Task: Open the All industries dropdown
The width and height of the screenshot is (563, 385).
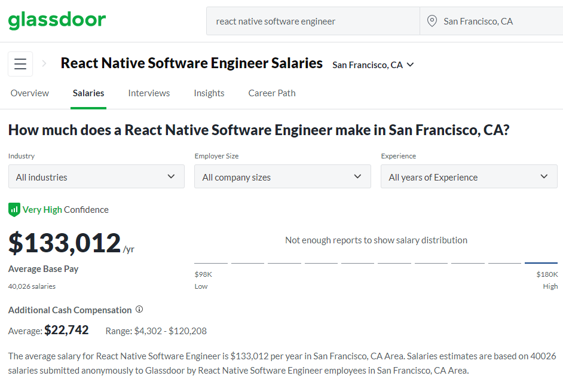Action: [97, 176]
